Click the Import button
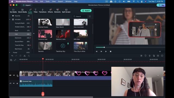Screen dimensions: 174x98 click(27, 5)
